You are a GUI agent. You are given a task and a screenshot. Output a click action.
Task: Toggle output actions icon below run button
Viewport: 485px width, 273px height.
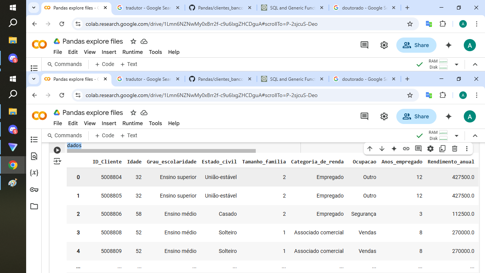57,161
